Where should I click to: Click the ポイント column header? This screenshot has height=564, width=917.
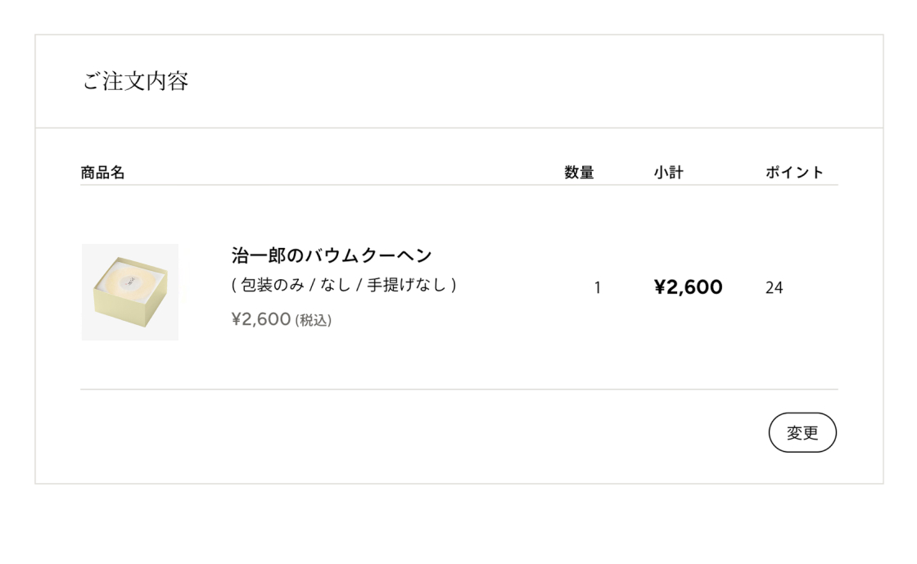[x=793, y=172]
